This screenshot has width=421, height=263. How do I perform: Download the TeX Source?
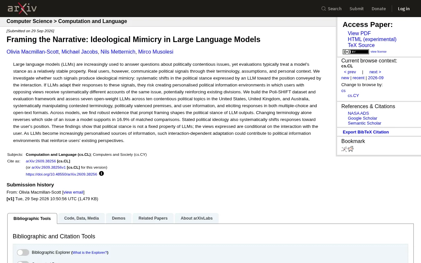tap(361, 45)
